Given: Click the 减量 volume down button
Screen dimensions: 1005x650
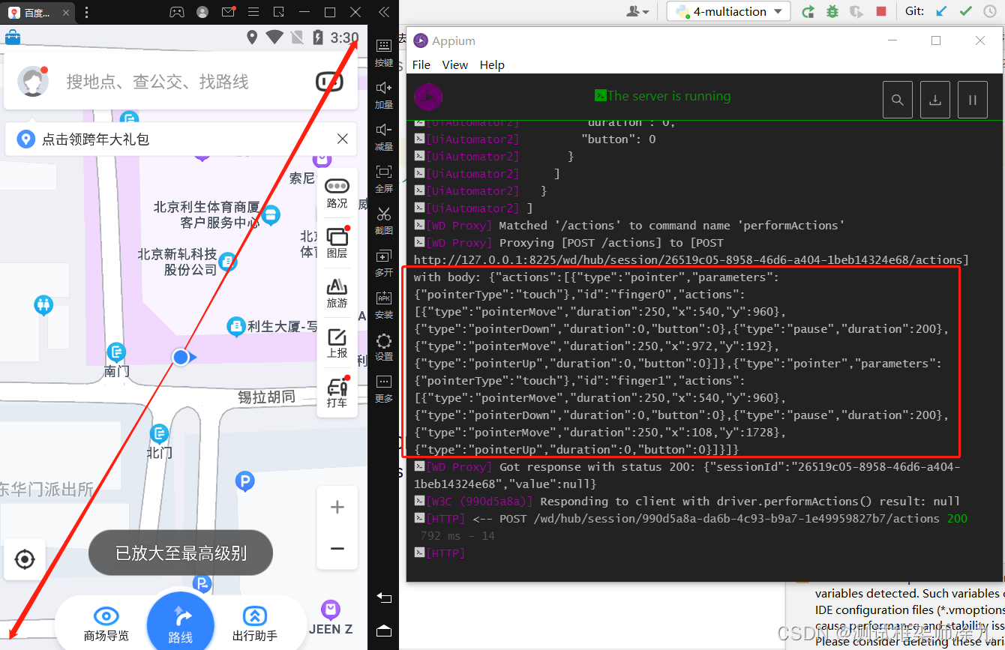Looking at the screenshot, I should coord(384,136).
